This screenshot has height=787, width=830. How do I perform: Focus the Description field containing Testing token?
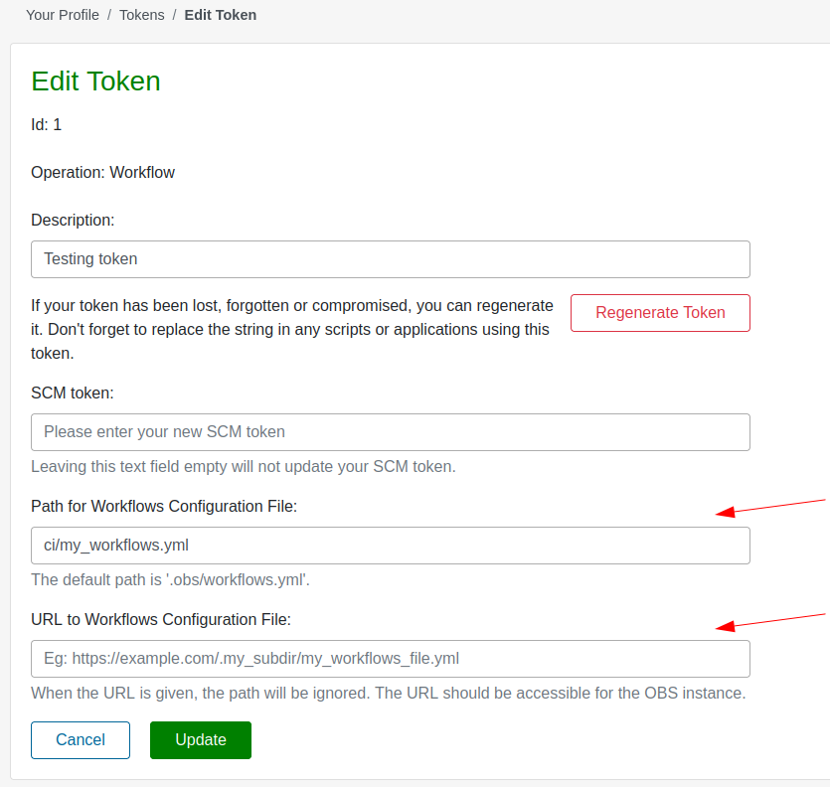(390, 259)
